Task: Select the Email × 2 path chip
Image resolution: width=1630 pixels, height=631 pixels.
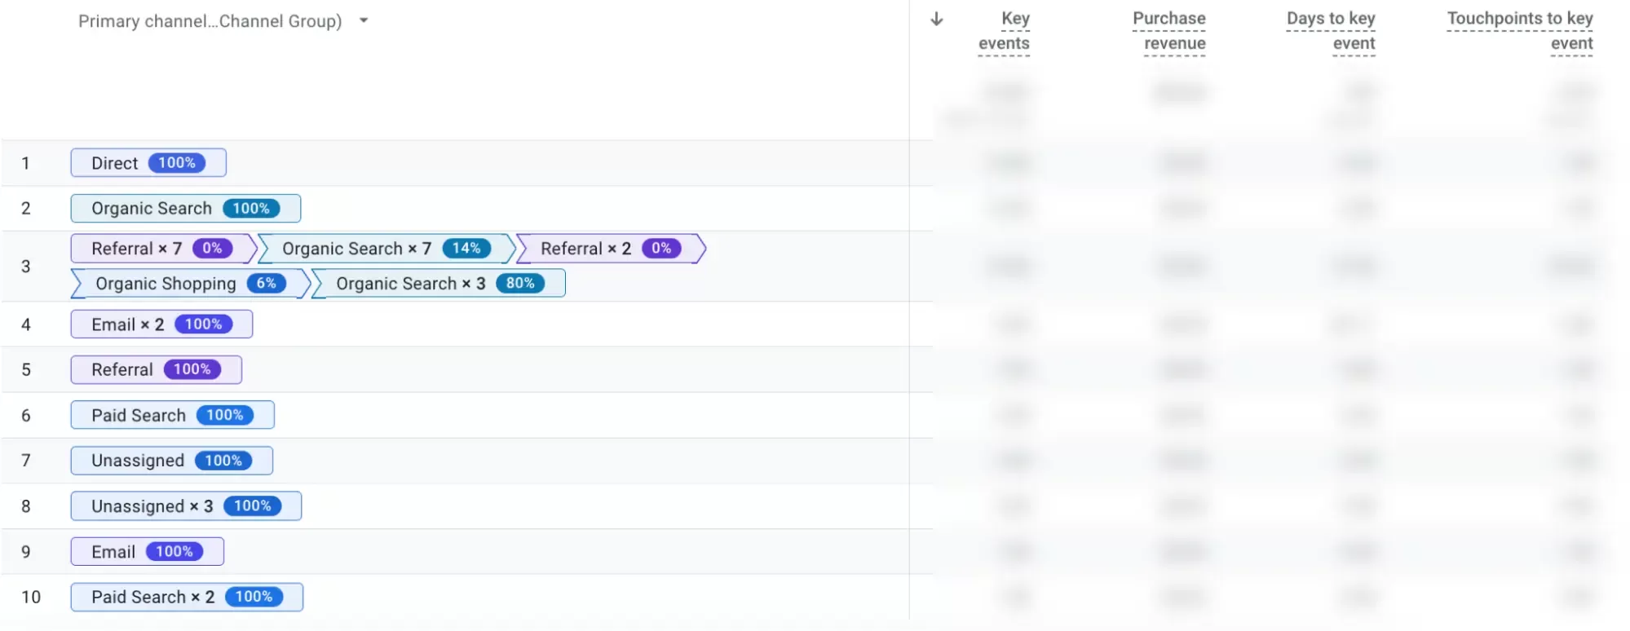Action: point(161,324)
